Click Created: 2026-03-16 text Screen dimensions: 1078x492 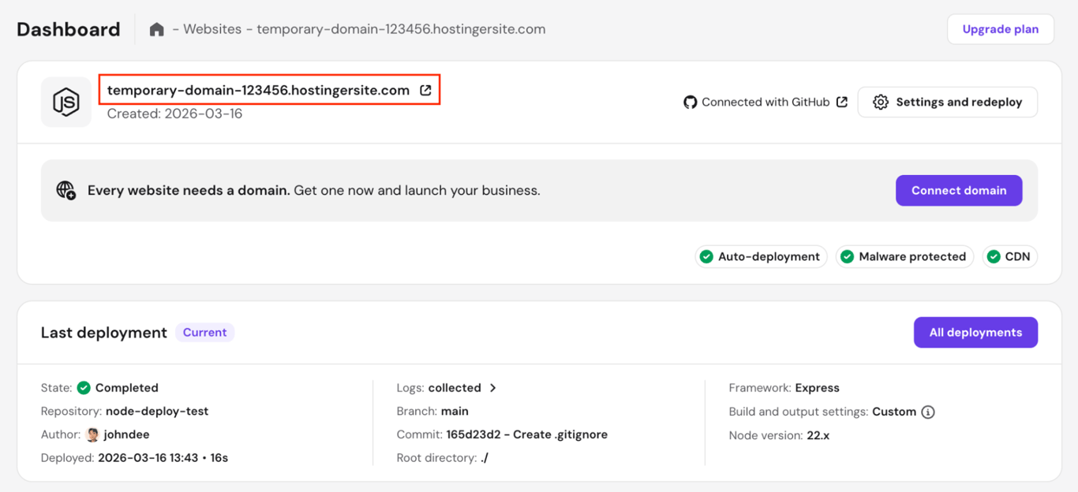(174, 114)
